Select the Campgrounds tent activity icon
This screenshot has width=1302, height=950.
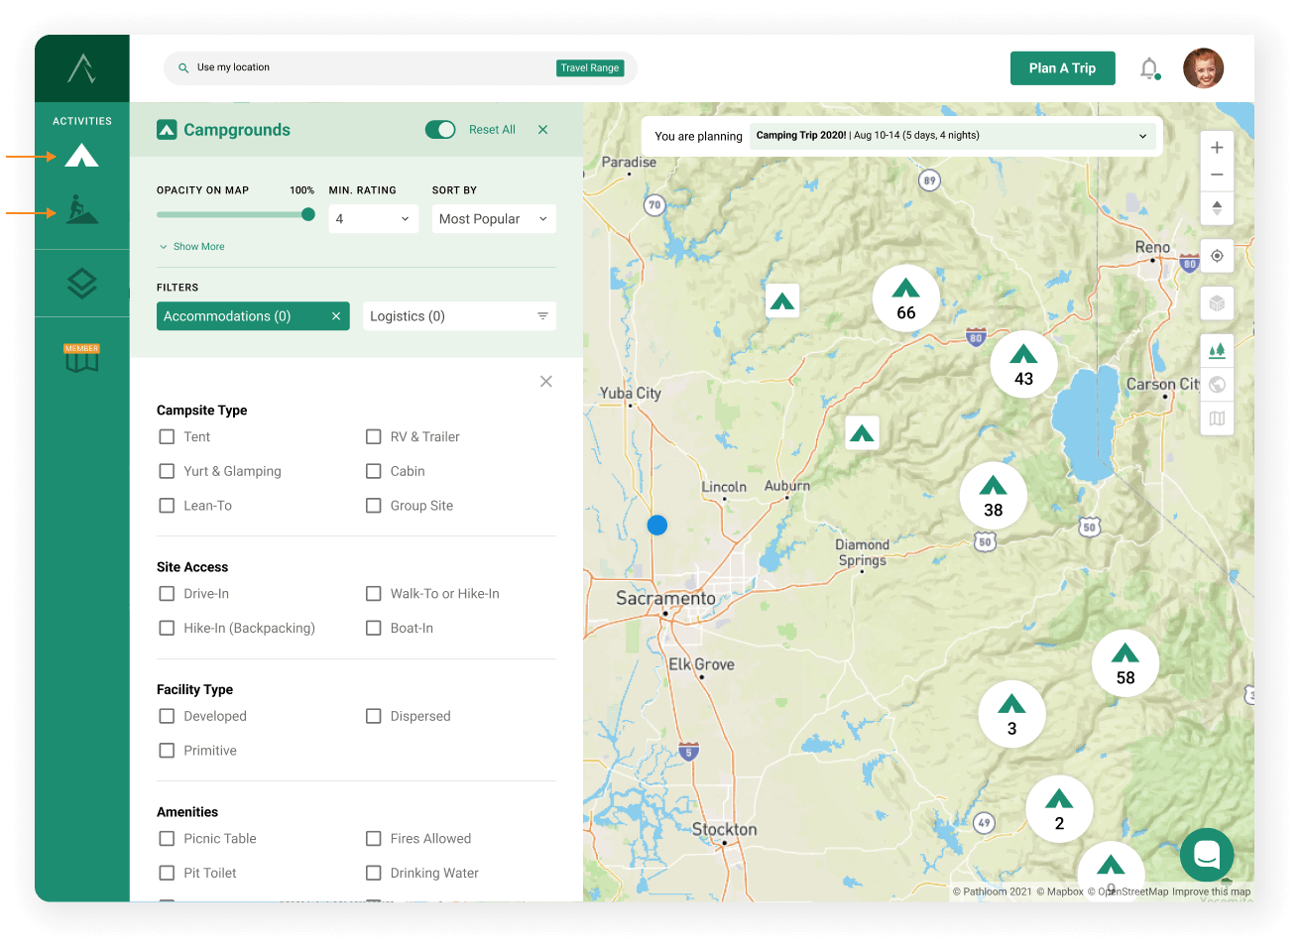click(x=81, y=156)
